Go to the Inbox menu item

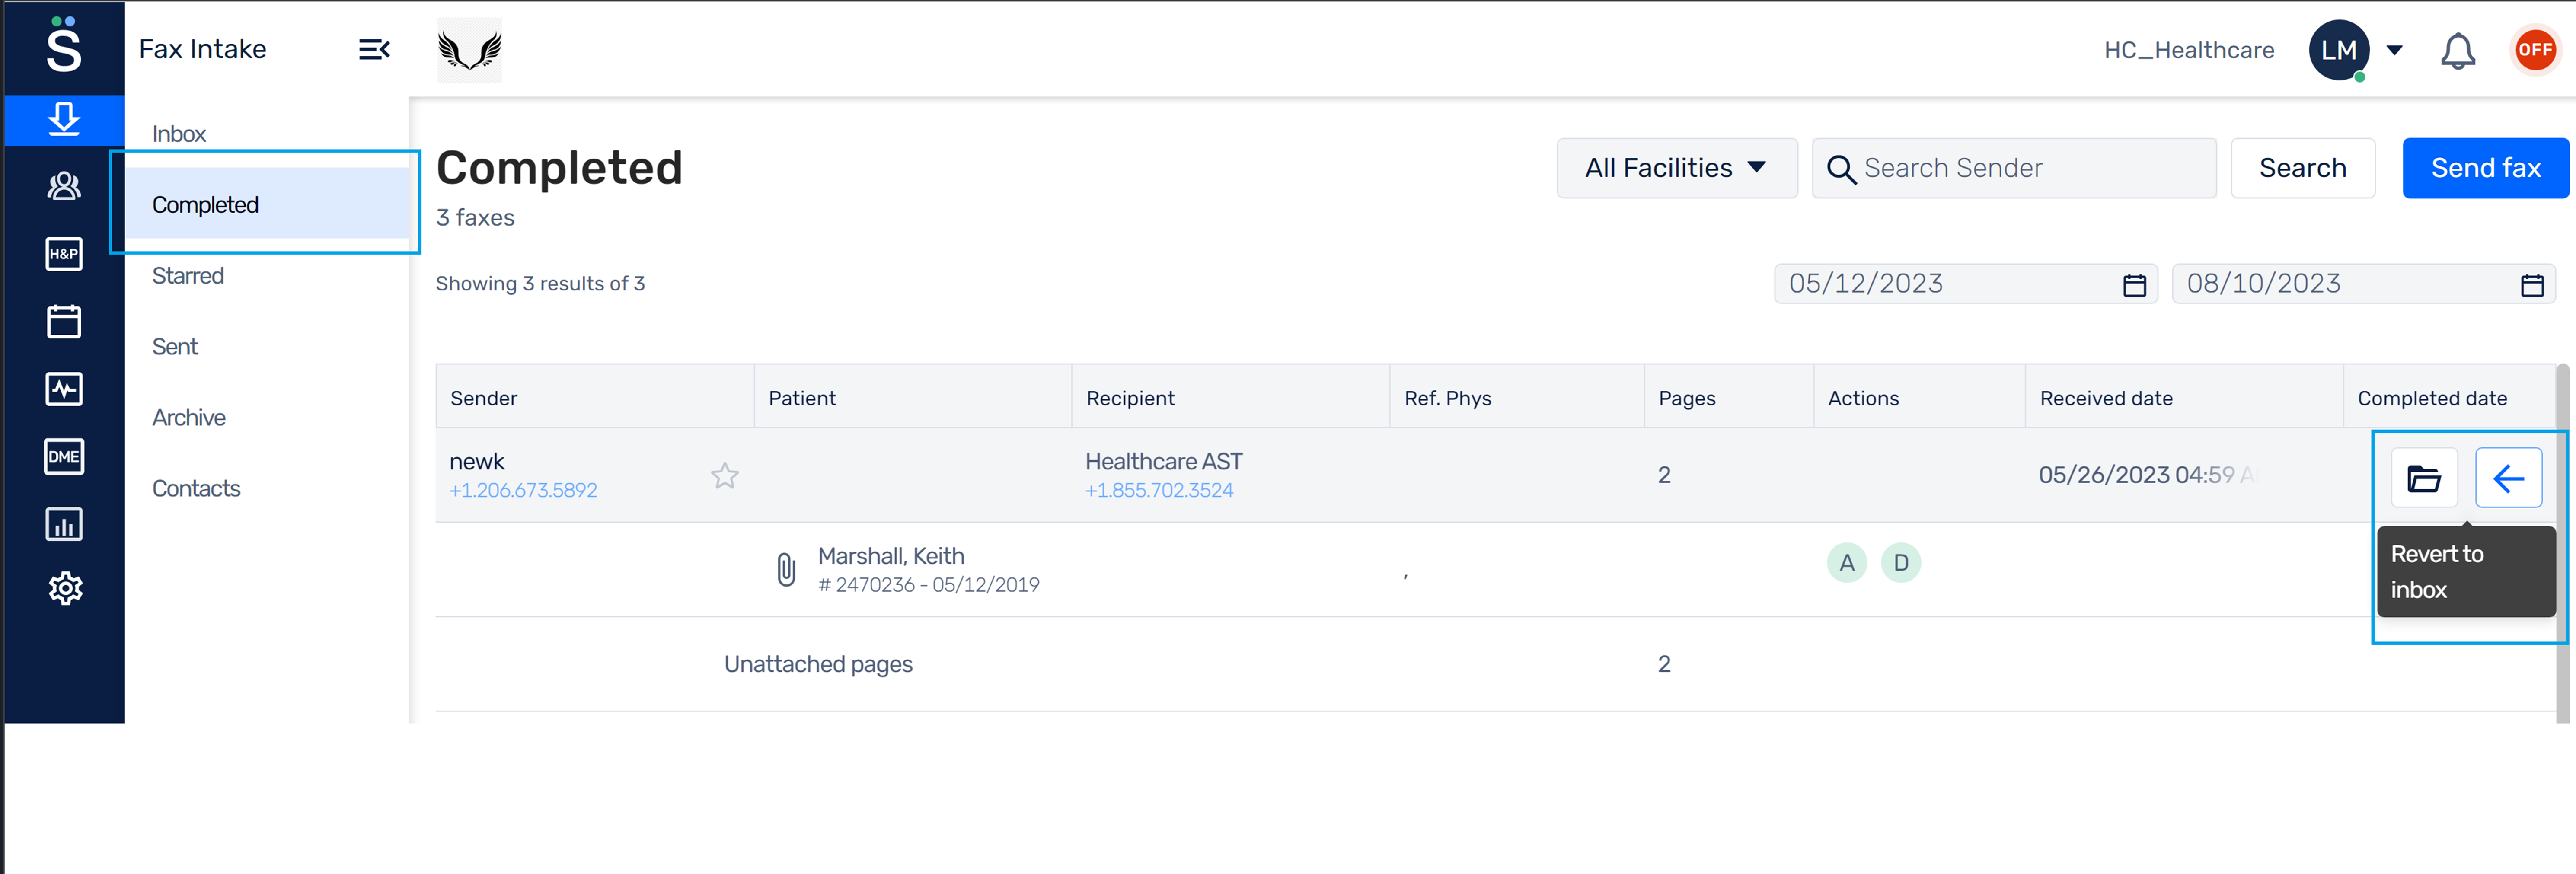pyautogui.click(x=179, y=134)
